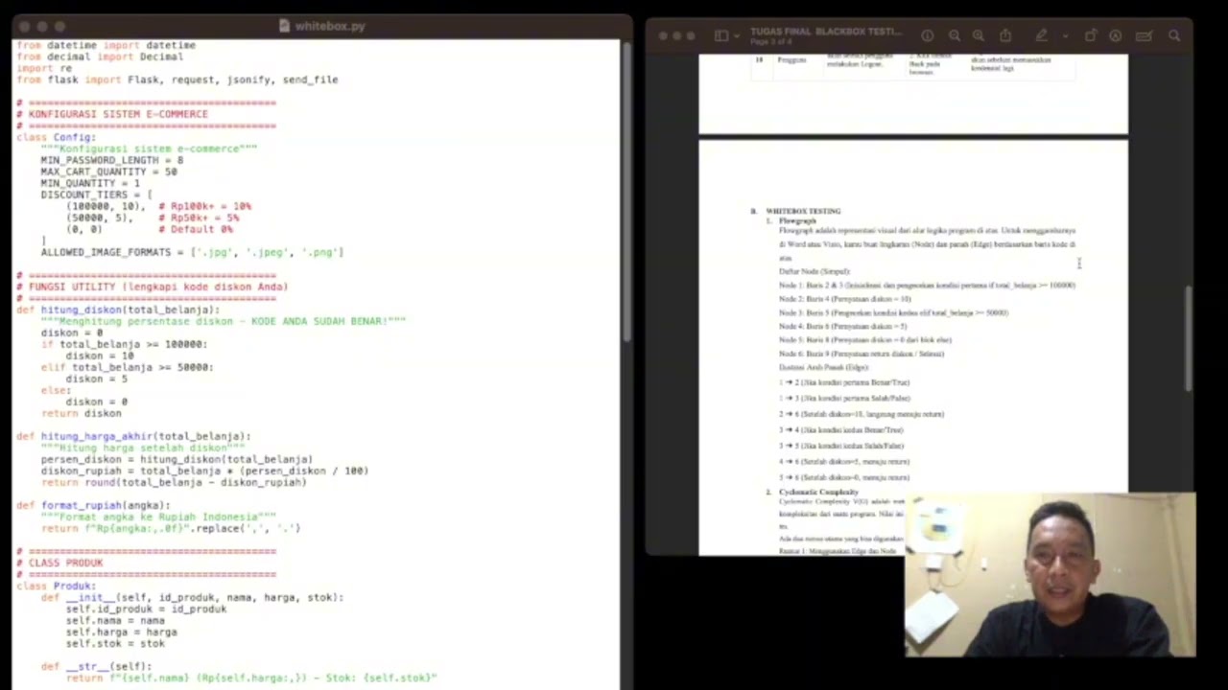Click the "def hitung_diskon(total_belanja):" line
The width and height of the screenshot is (1228, 690).
118,310
